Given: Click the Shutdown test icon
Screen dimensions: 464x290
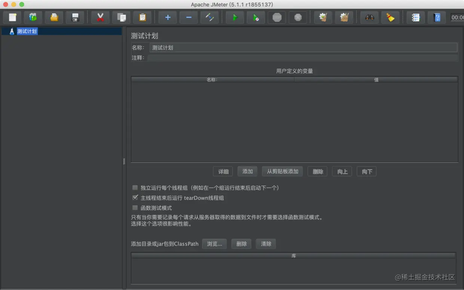Looking at the screenshot, I should (x=298, y=17).
